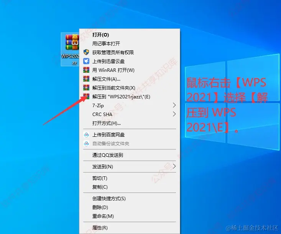Choose 用记事本打开 menu entry

tap(130, 43)
